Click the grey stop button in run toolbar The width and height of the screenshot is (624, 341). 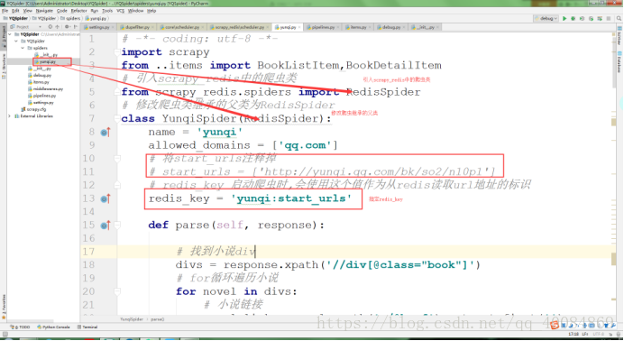click(x=608, y=18)
